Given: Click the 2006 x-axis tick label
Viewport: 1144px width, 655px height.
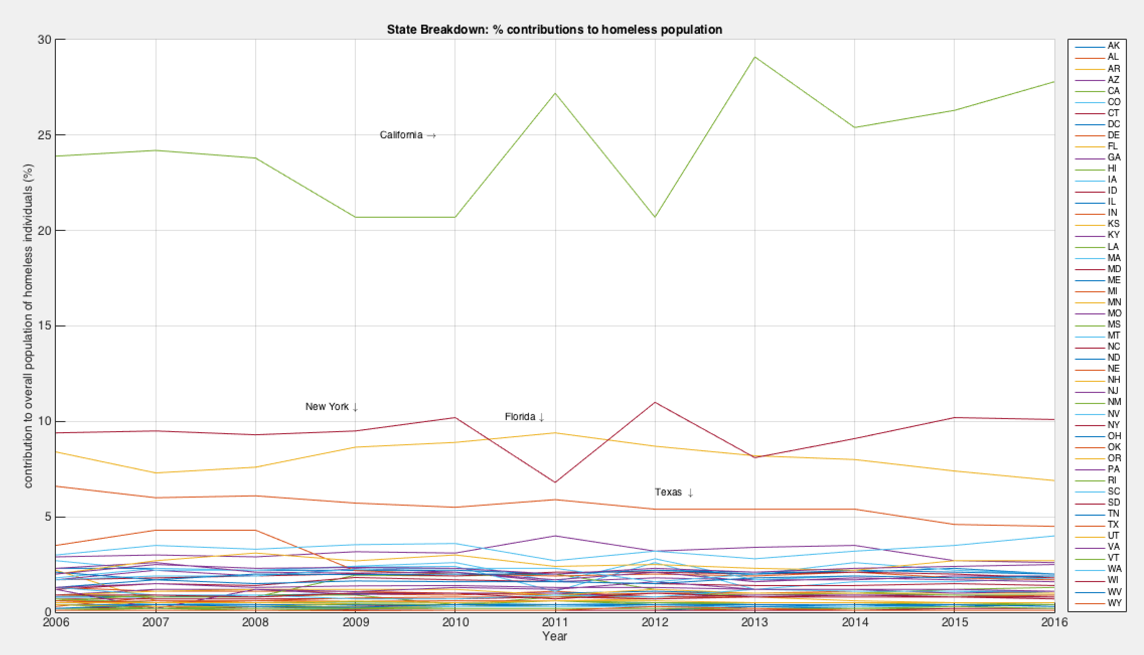Looking at the screenshot, I should [56, 622].
